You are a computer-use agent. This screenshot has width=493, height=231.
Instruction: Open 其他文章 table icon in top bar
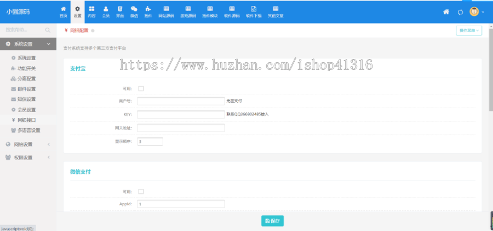[x=276, y=9]
